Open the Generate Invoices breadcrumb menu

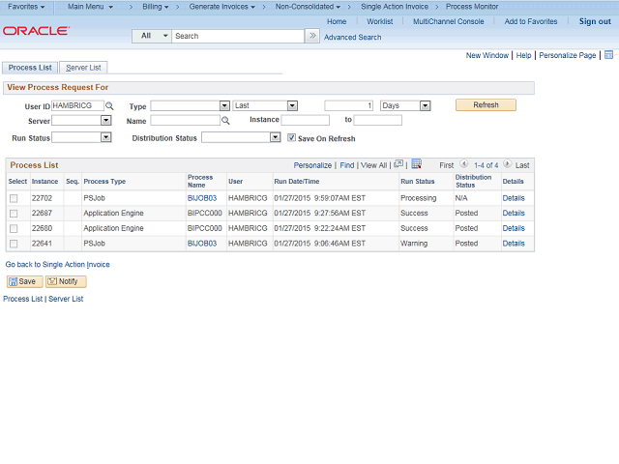coord(221,7)
